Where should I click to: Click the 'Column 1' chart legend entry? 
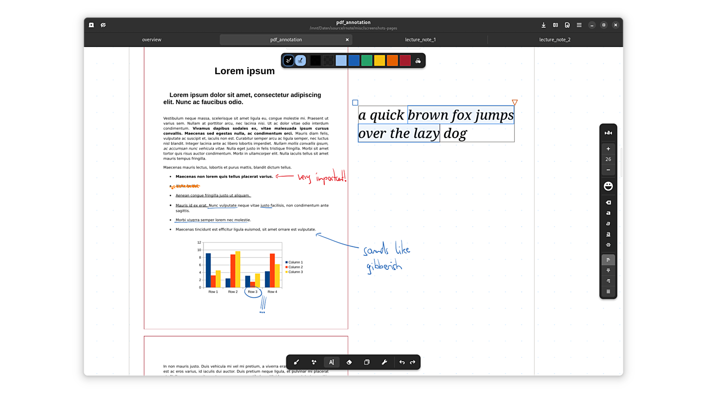tap(294, 262)
